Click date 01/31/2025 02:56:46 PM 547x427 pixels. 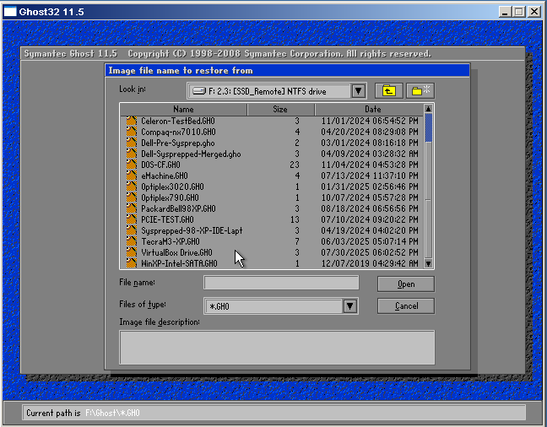[x=370, y=186]
